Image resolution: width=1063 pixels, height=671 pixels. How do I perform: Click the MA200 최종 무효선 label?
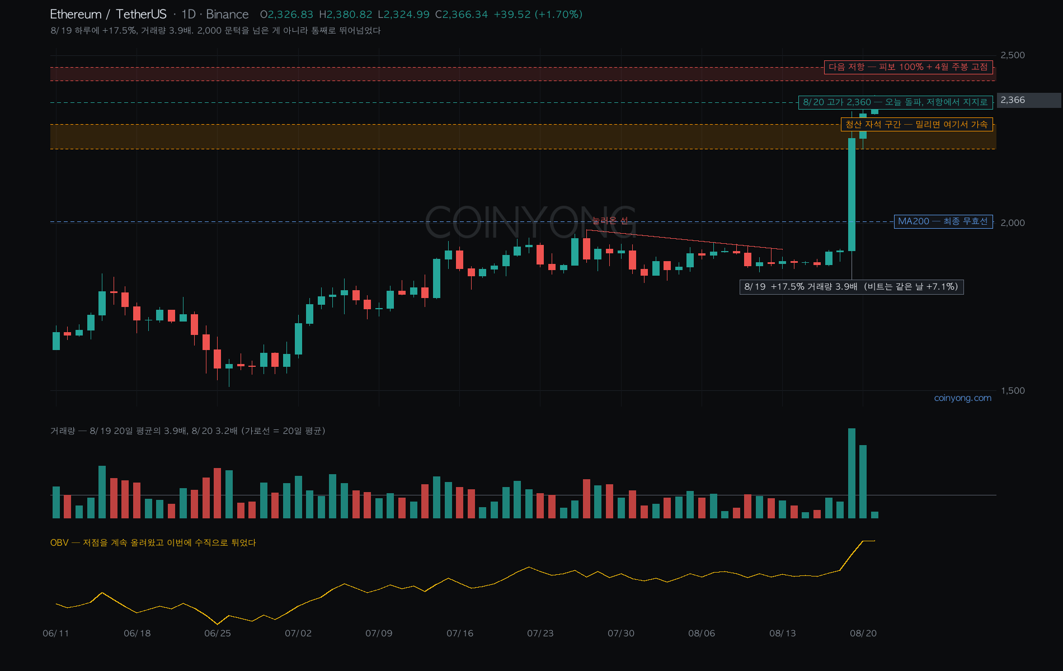(x=943, y=221)
